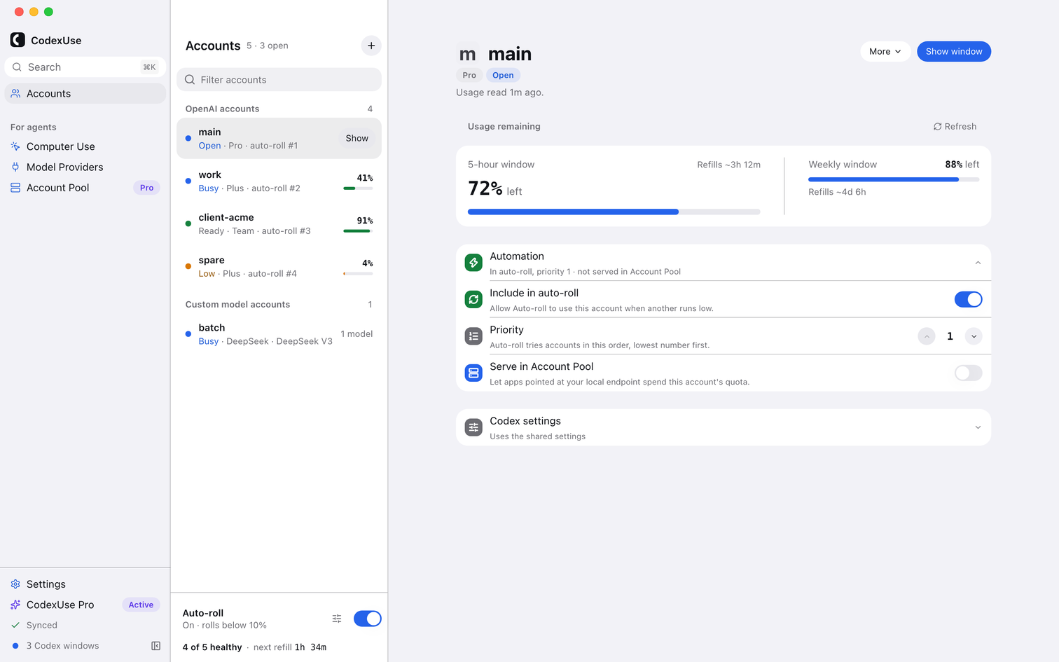Open the More dropdown menu
This screenshot has width=1059, height=662.
coord(885,51)
